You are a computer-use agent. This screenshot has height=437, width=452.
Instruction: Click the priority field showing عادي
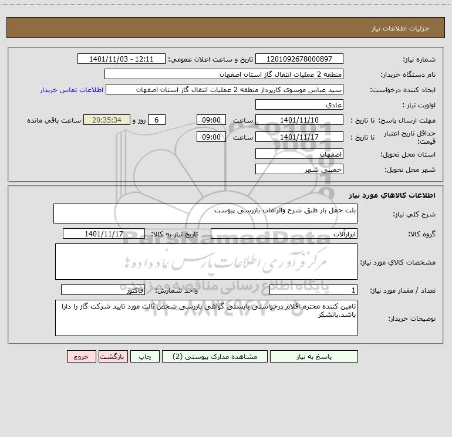(299, 104)
